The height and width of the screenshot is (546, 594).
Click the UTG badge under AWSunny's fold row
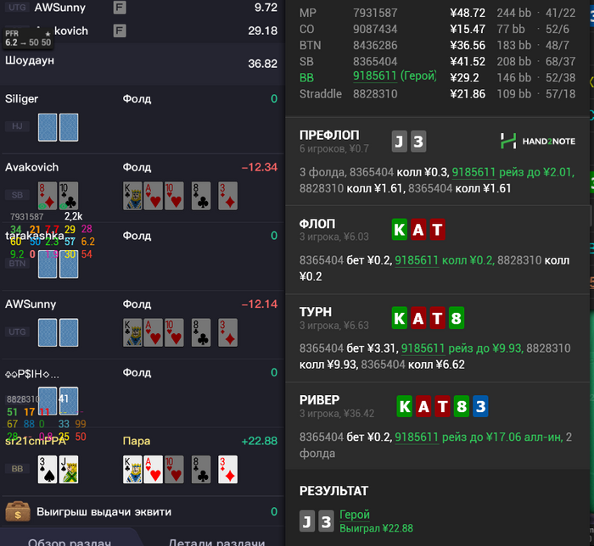coord(17,331)
